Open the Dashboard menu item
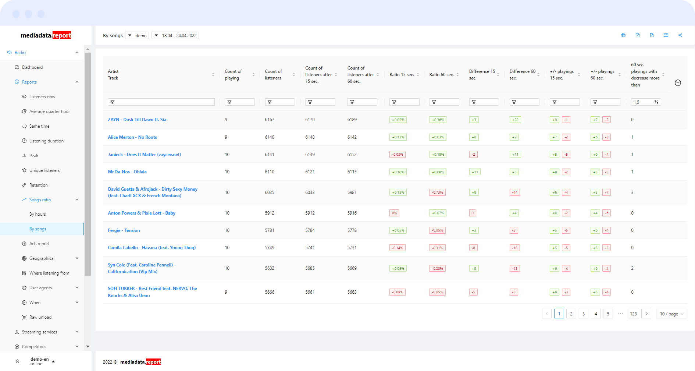This screenshot has width=695, height=371. (32, 67)
